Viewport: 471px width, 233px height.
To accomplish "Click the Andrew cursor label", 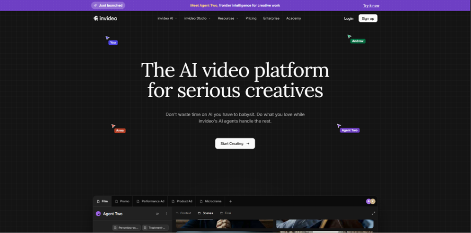I will coord(358,41).
